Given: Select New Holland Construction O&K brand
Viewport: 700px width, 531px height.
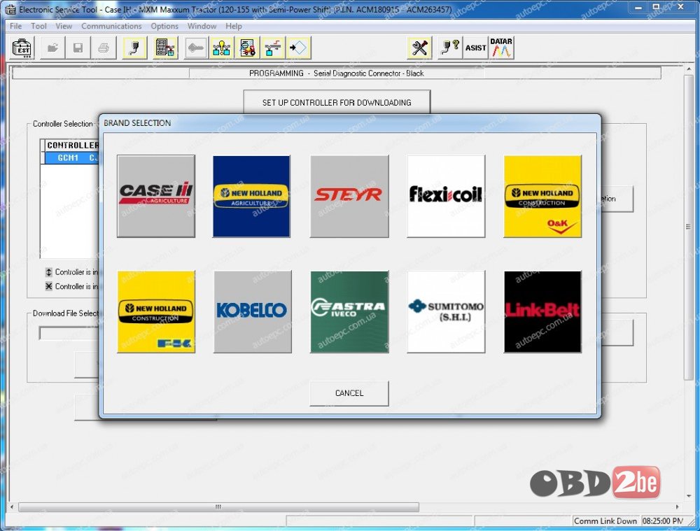Looking at the screenshot, I should click(x=542, y=196).
